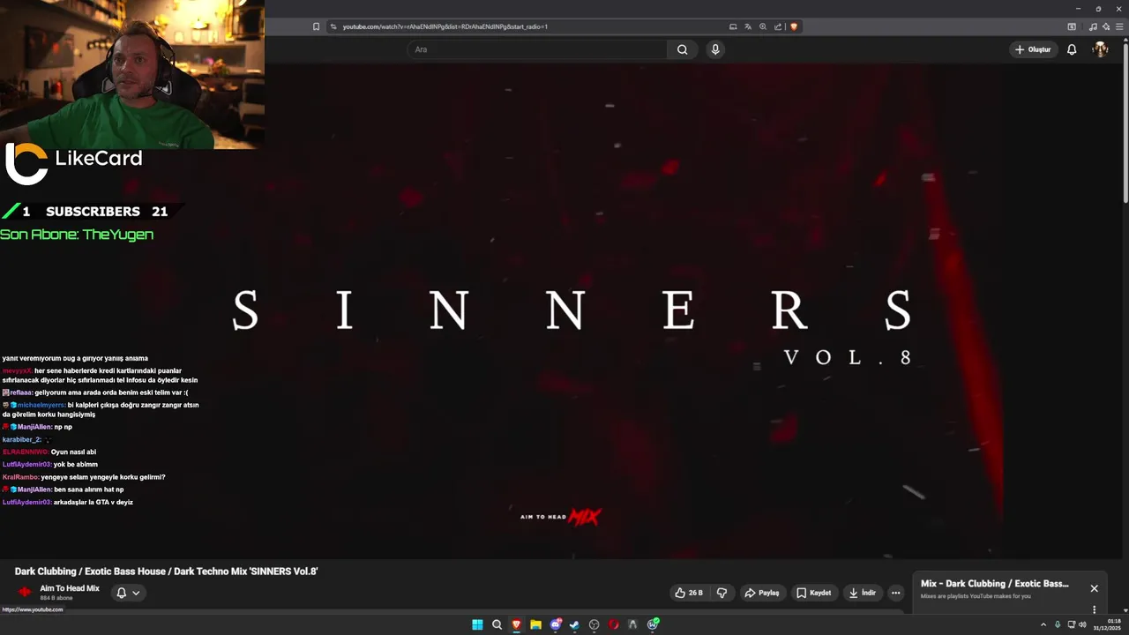The width and height of the screenshot is (1129, 635).
Task: Click chat username 'KralRambo'
Action: 20,477
